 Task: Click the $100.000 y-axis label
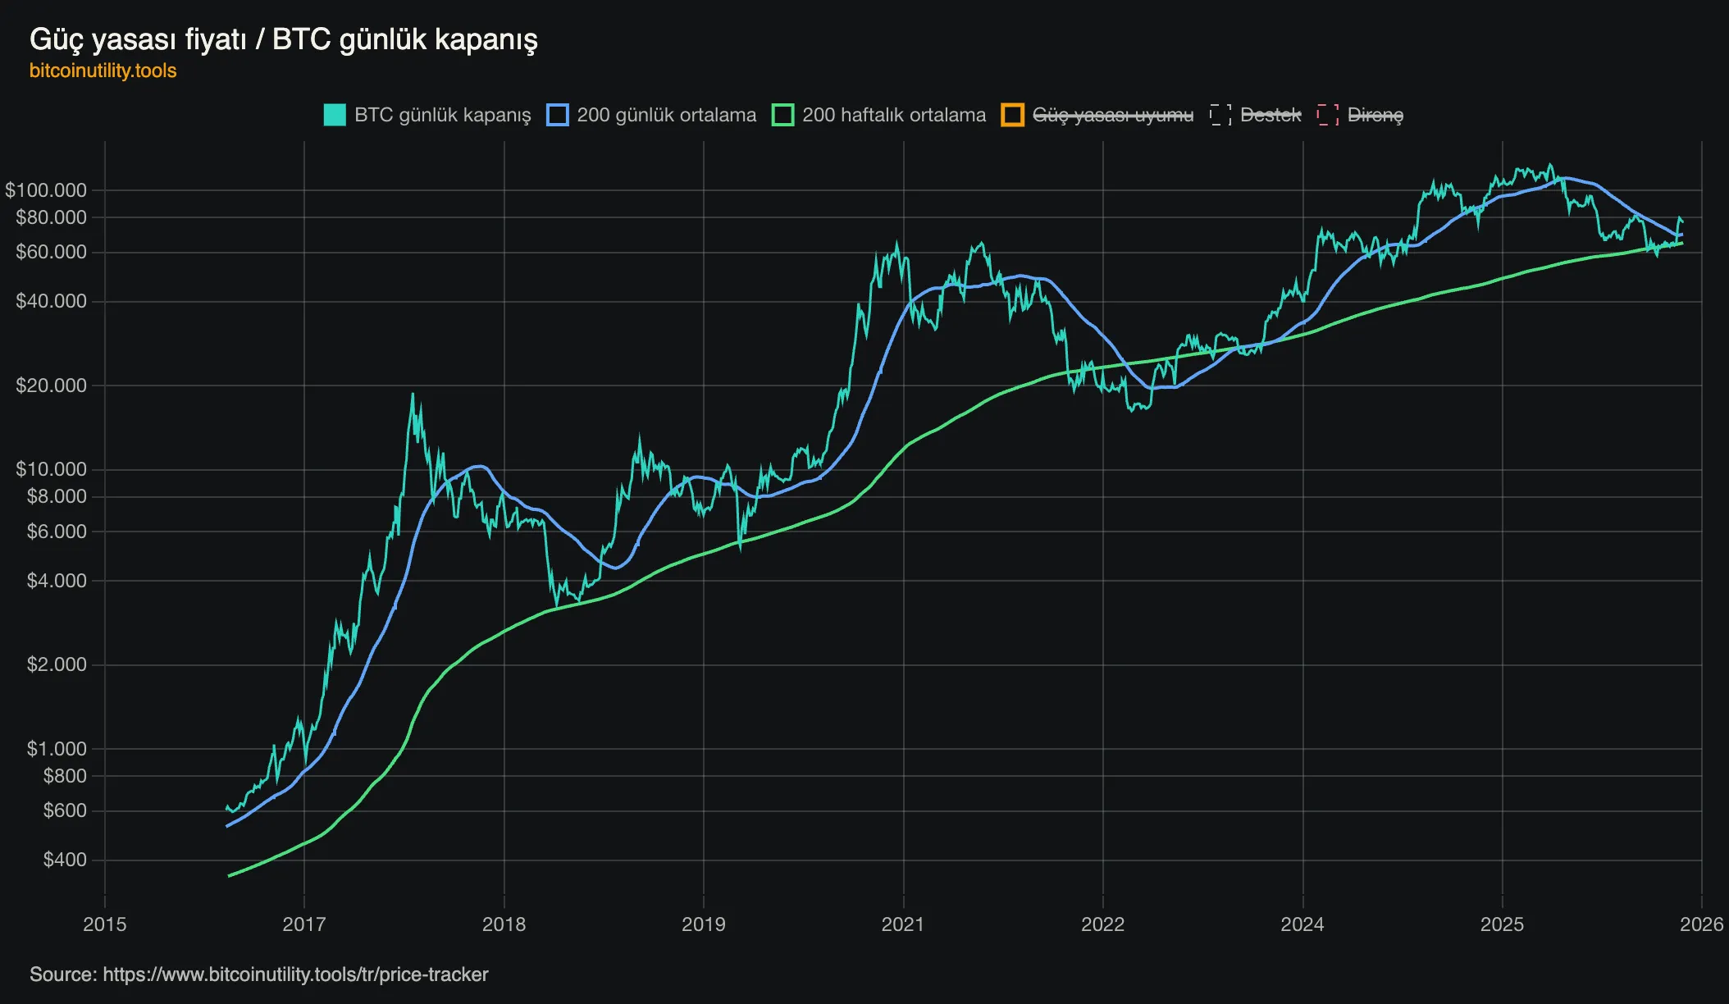click(x=46, y=190)
